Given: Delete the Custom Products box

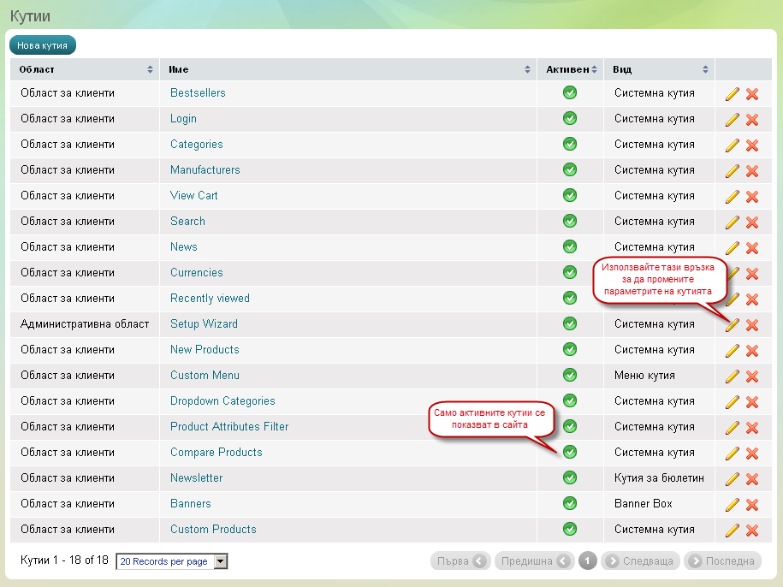Looking at the screenshot, I should 752,531.
